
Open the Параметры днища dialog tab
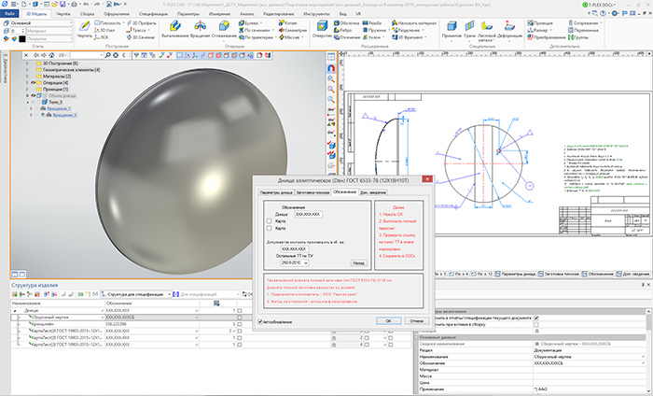276,192
